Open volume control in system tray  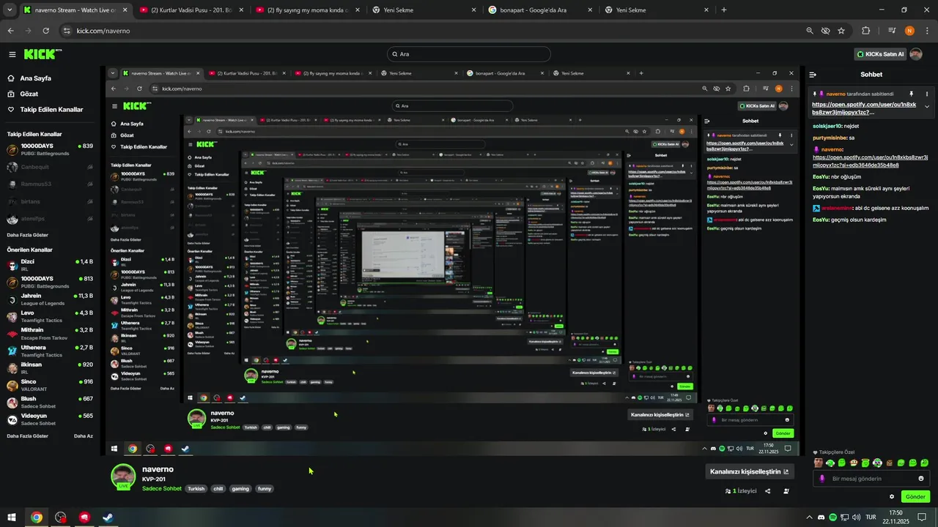(856, 517)
